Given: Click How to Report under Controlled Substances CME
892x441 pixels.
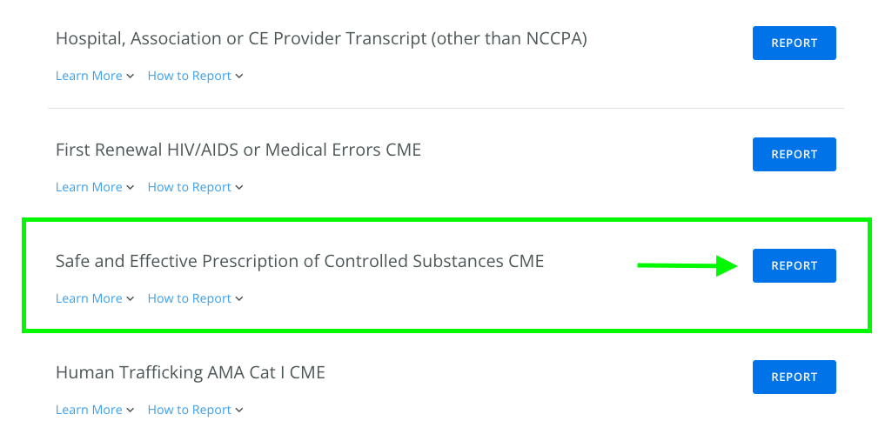Looking at the screenshot, I should (189, 299).
